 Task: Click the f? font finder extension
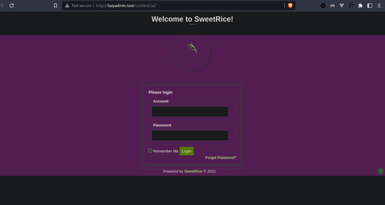click(x=351, y=6)
